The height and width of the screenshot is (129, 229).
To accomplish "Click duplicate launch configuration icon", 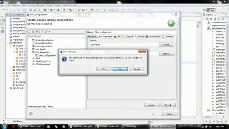I will pos(33,32).
